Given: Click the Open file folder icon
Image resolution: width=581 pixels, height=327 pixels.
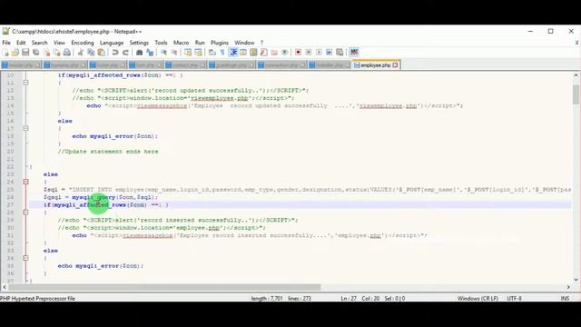Looking at the screenshot, I should (x=15, y=53).
